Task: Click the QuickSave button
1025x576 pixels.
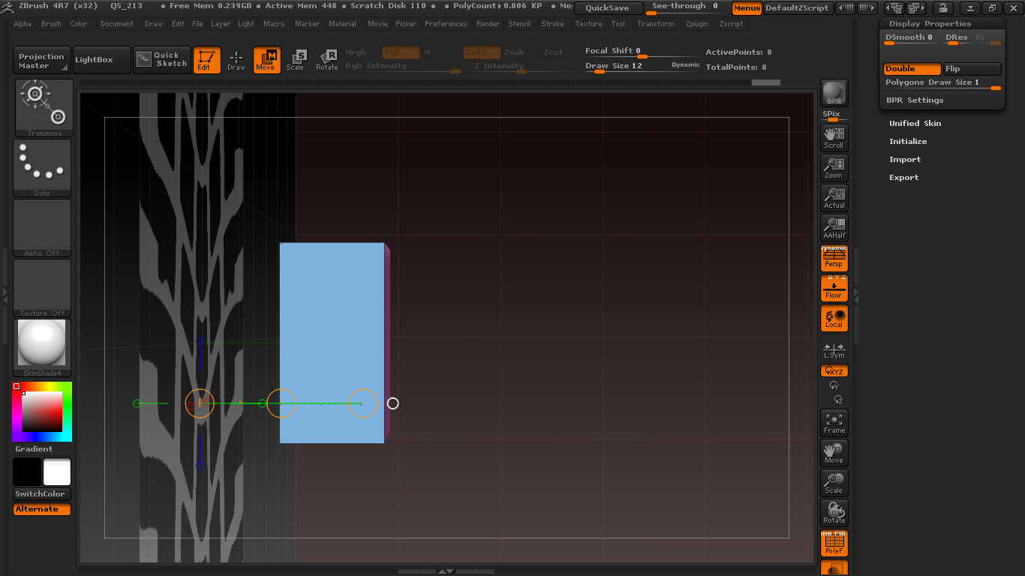Action: coord(609,8)
